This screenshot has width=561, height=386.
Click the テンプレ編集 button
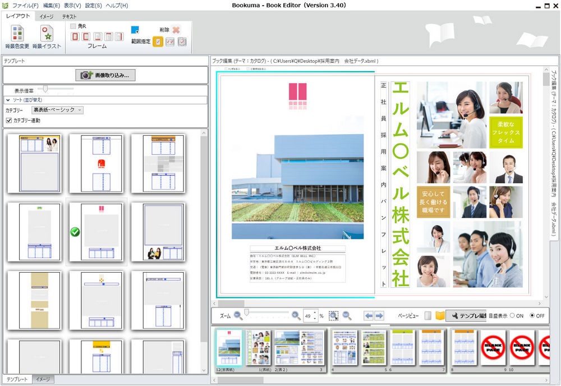coord(466,316)
